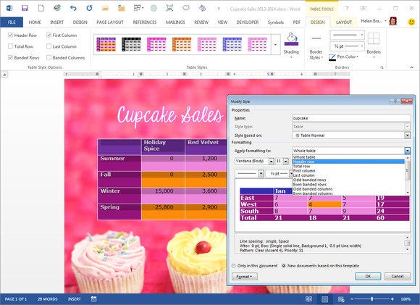Adjust the zoom slider in status bar
The image size is (420, 305).
click(x=372, y=299)
